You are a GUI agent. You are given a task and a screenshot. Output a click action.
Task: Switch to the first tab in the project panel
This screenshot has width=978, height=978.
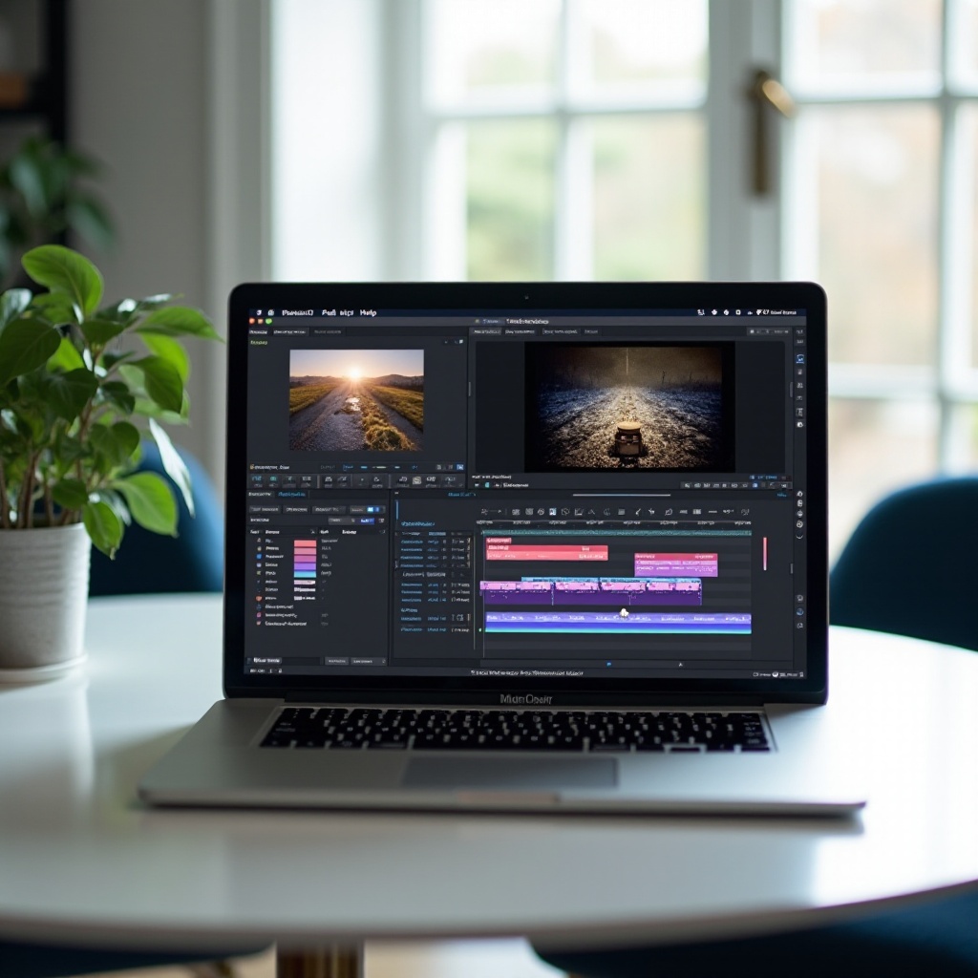260,494
